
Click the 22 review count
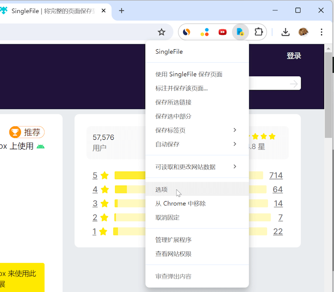point(278,232)
